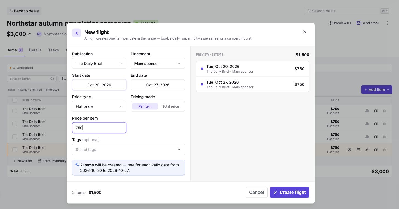Switch pricing mode to Total price

[171, 106]
